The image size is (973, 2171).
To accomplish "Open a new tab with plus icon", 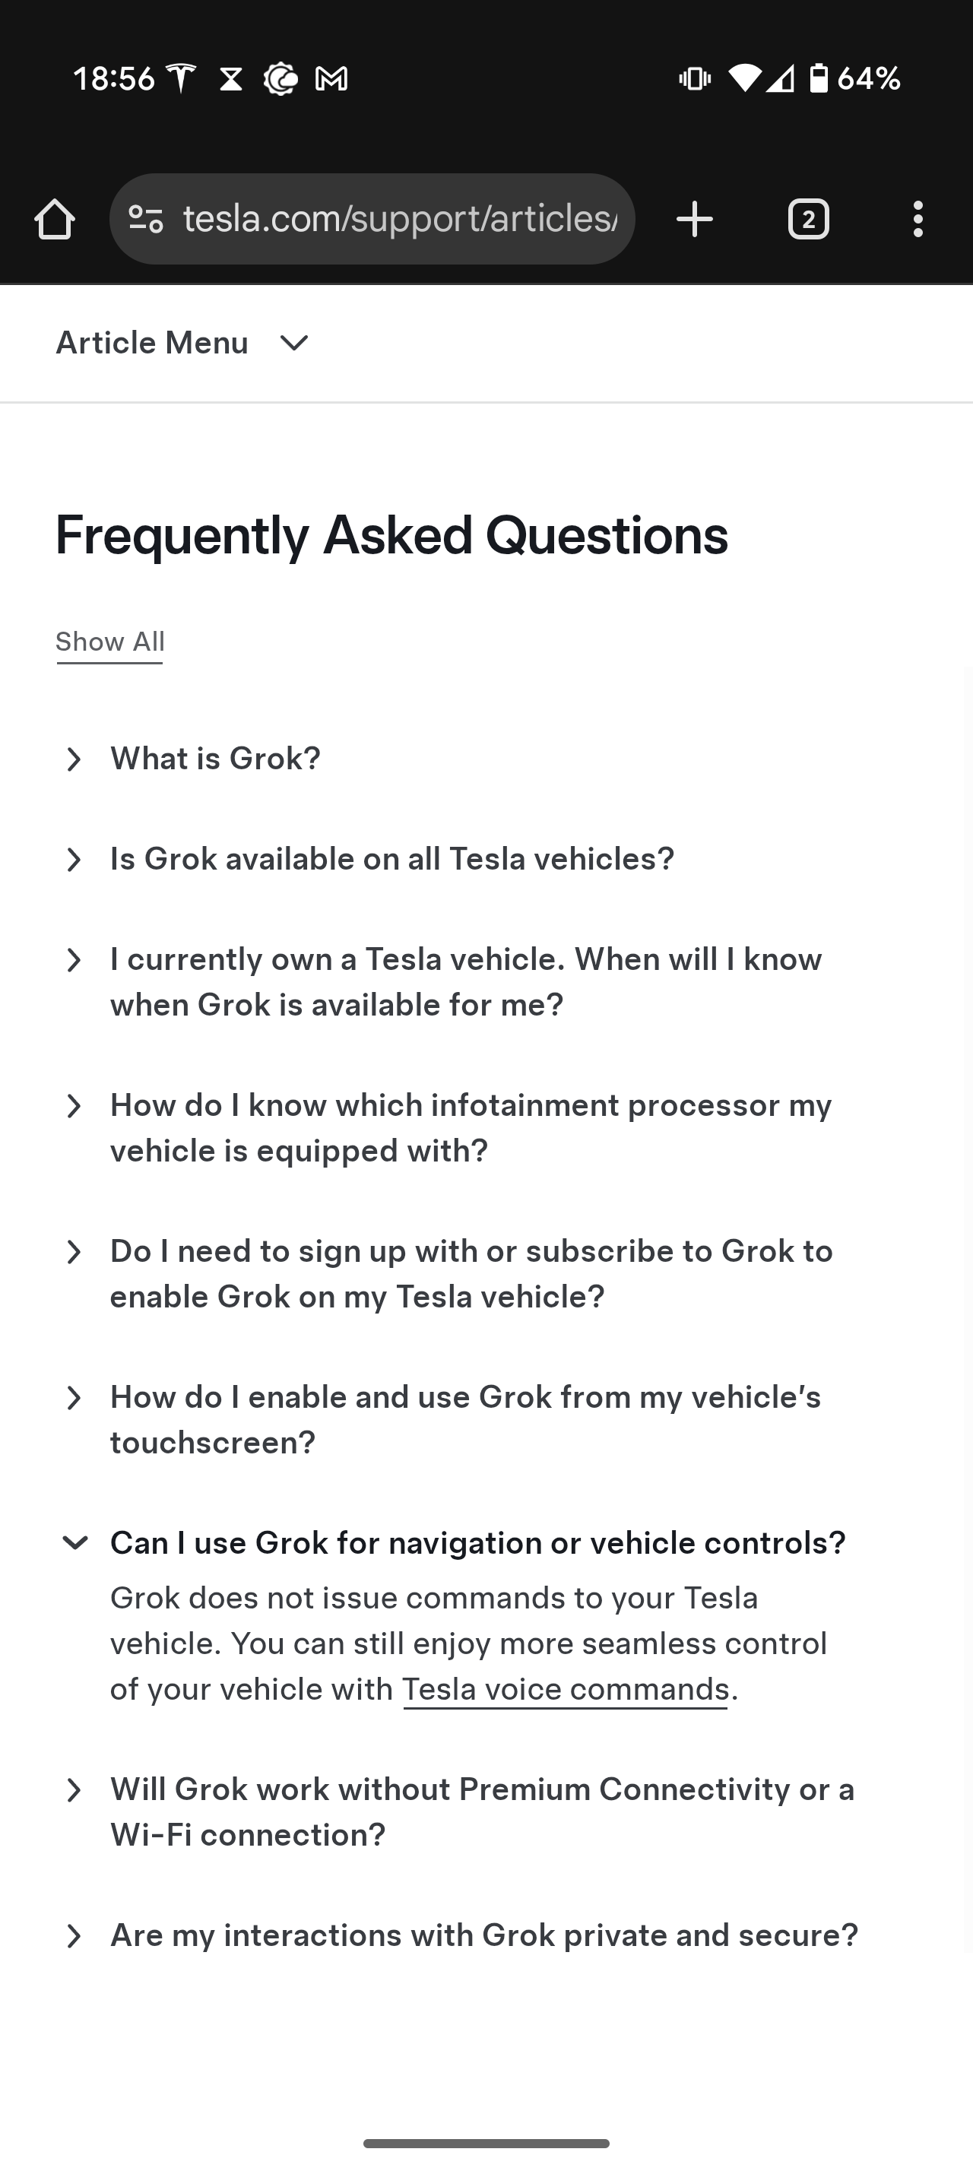I will click(x=695, y=220).
